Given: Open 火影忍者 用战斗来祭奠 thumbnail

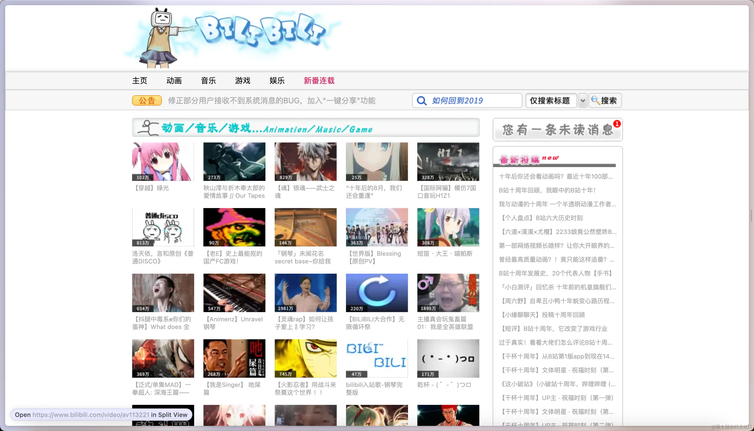Looking at the screenshot, I should point(305,358).
